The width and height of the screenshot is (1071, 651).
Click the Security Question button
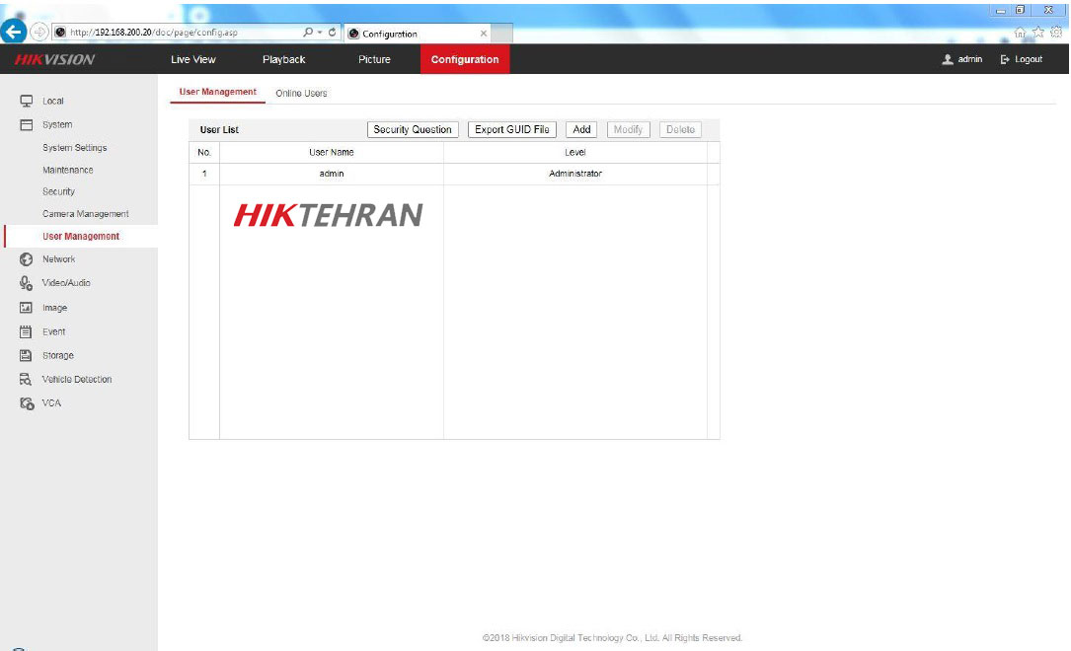tap(413, 129)
